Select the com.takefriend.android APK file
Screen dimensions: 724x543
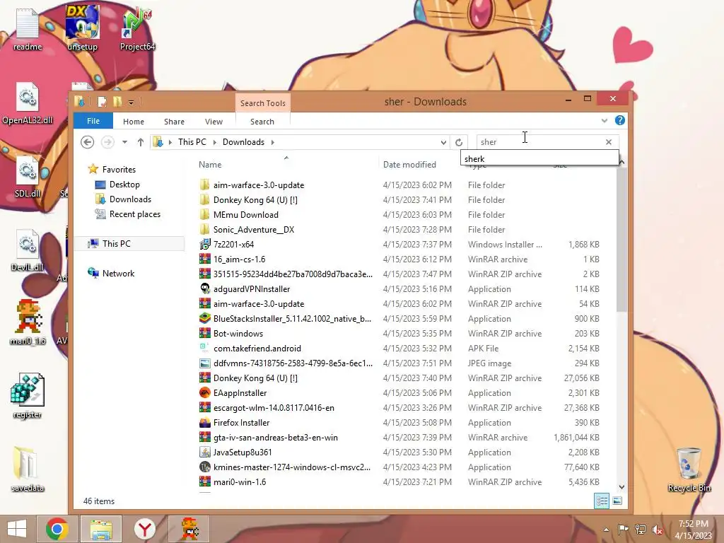(x=257, y=348)
